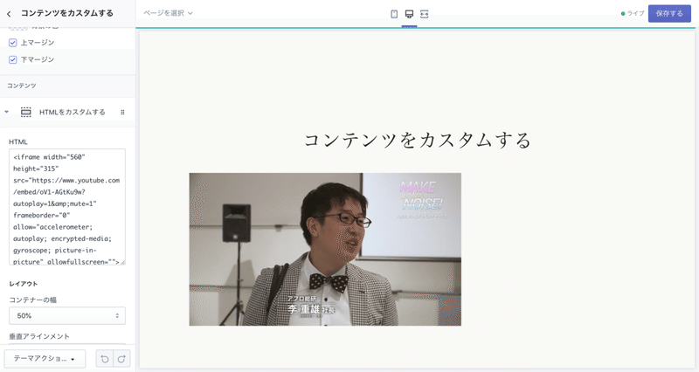Collapse the HTMLをカスタムする block
The image size is (699, 372).
[x=7, y=112]
